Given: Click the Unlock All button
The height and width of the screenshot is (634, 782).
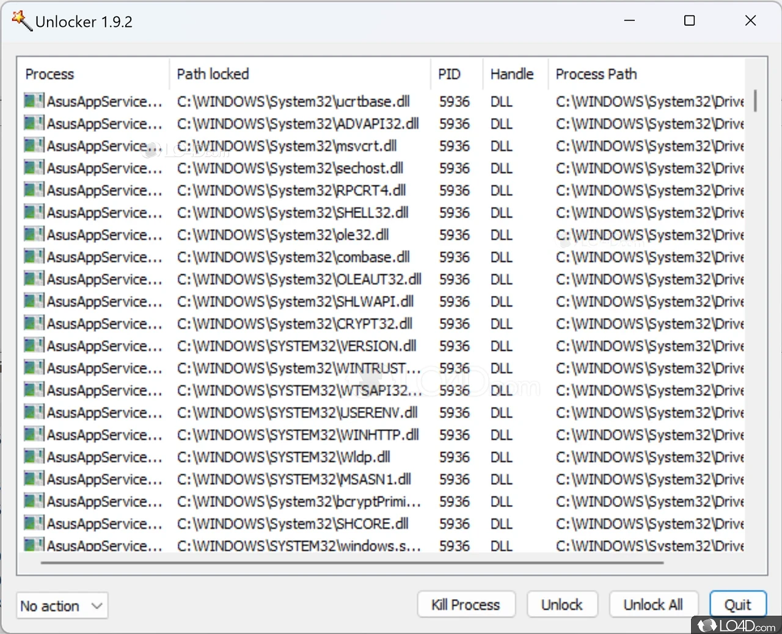Looking at the screenshot, I should (653, 605).
